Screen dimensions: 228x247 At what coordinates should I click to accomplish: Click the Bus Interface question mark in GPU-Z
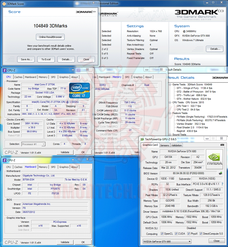[222, 184]
